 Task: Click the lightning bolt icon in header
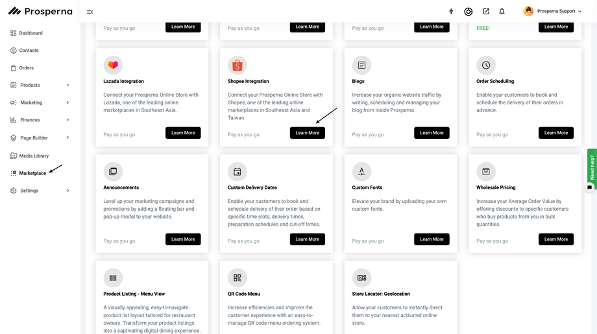(x=452, y=12)
